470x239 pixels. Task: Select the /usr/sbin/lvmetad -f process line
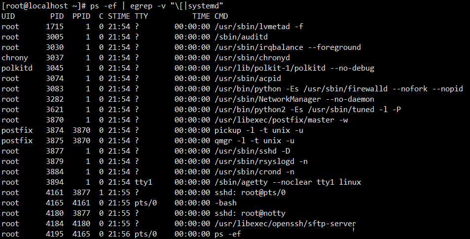(152, 27)
